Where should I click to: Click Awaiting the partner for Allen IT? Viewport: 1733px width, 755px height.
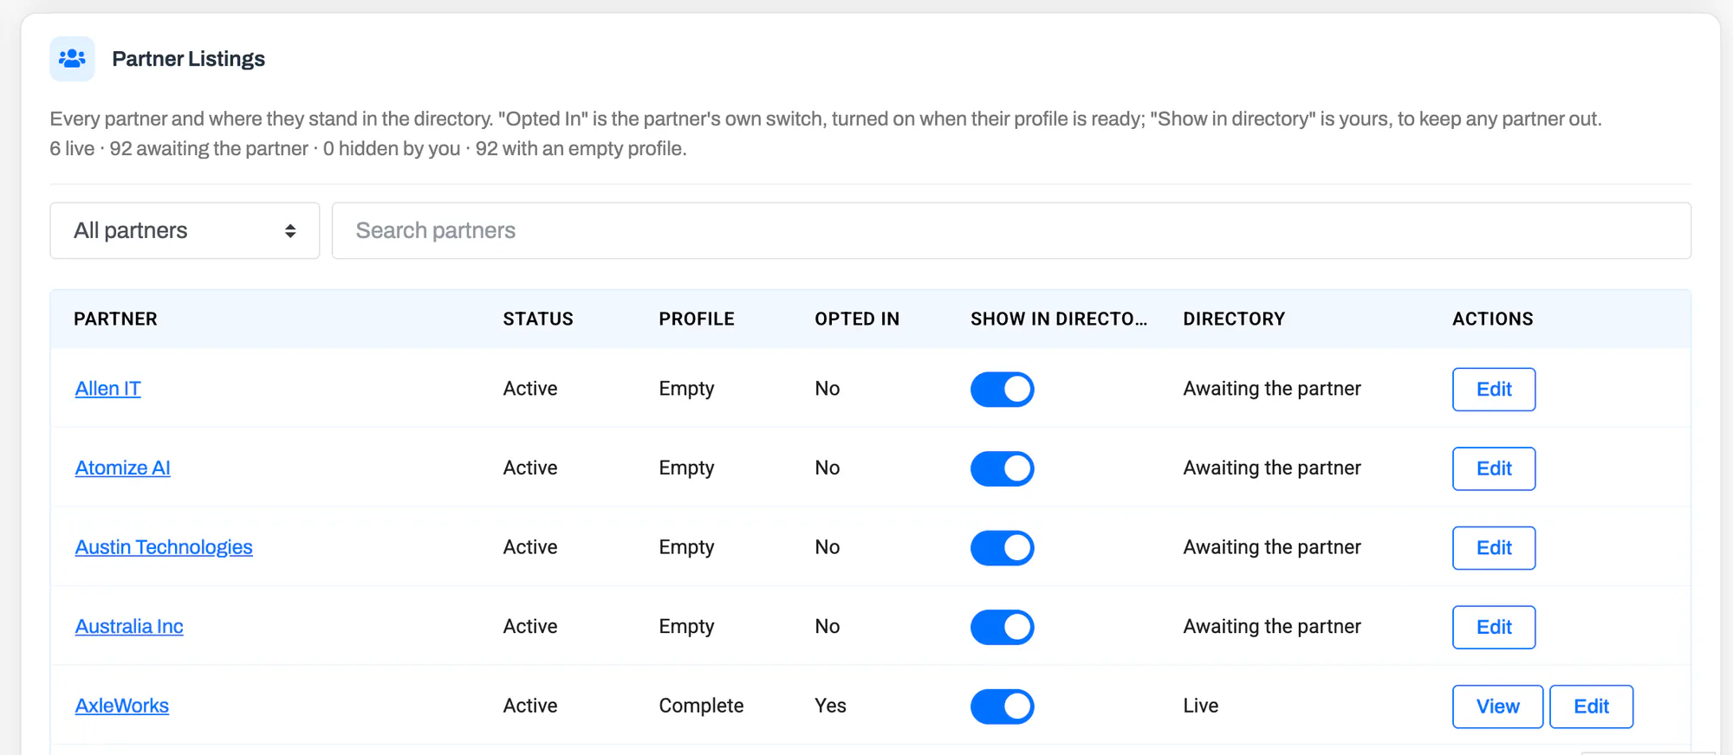click(x=1272, y=389)
